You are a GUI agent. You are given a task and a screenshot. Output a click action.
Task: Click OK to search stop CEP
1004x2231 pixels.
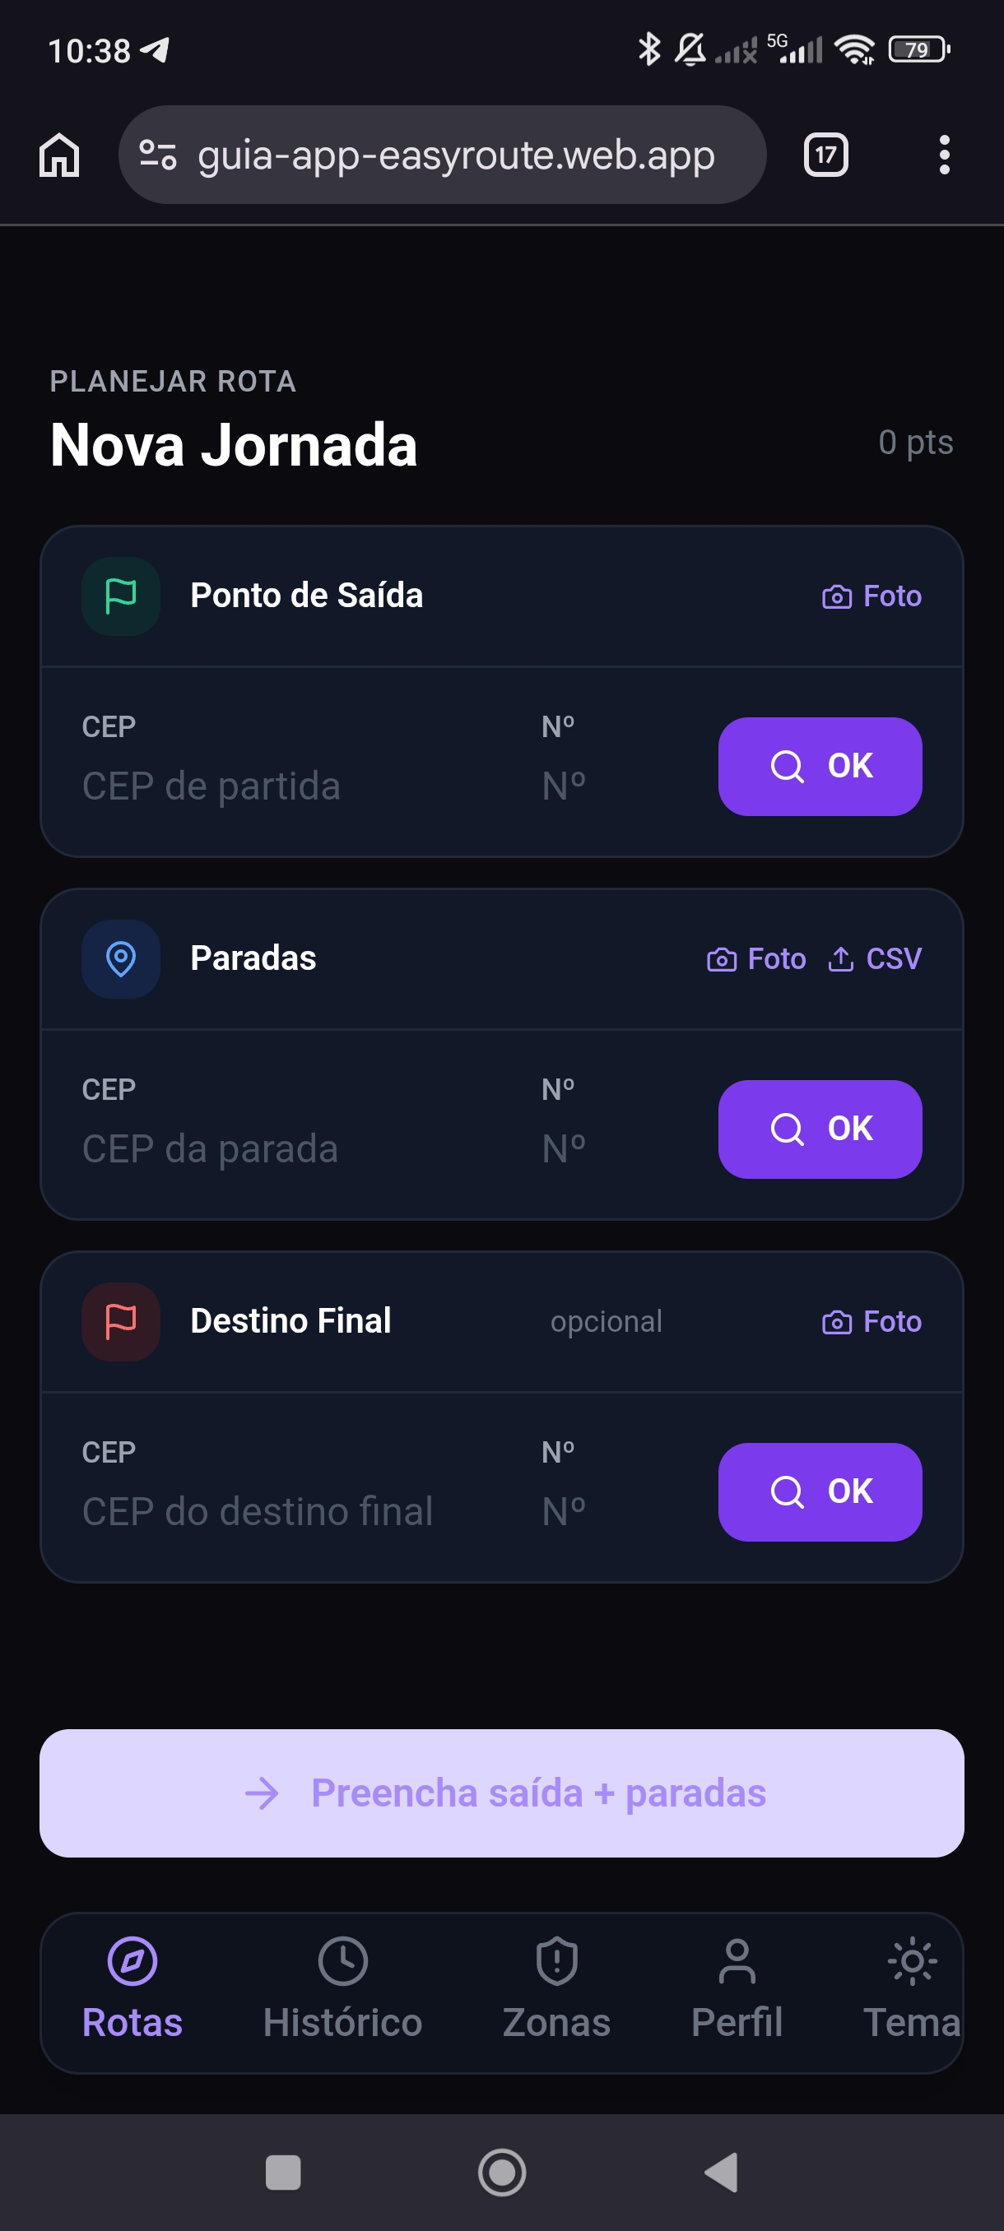tap(820, 1129)
